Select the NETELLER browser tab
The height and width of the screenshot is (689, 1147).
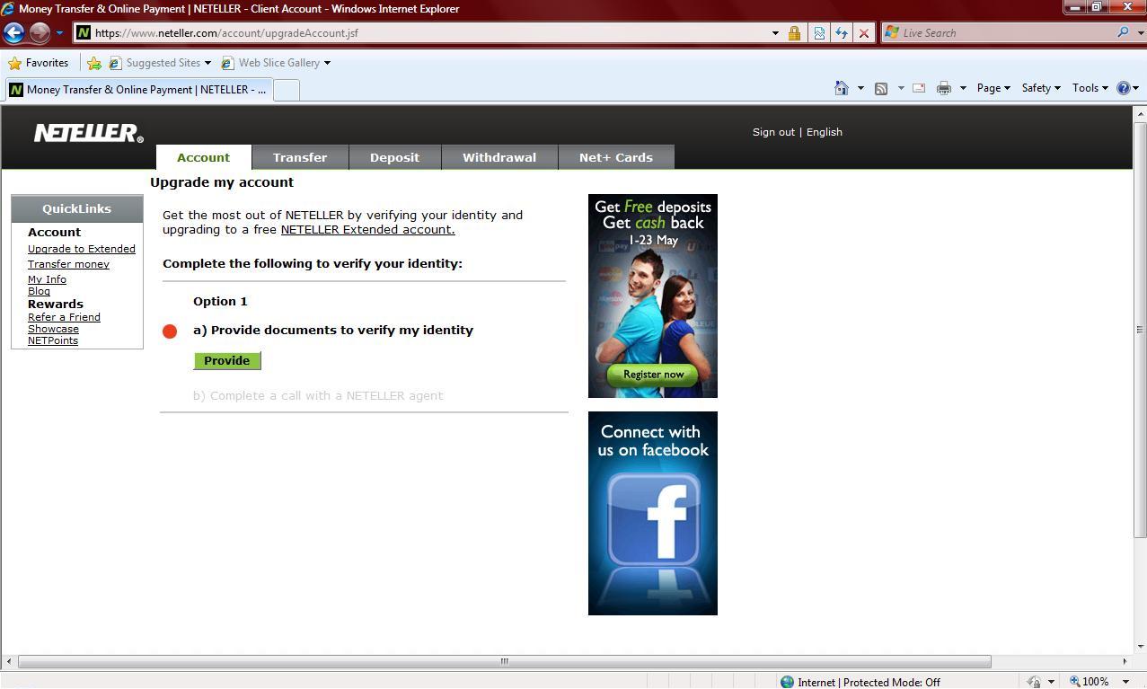click(x=137, y=89)
